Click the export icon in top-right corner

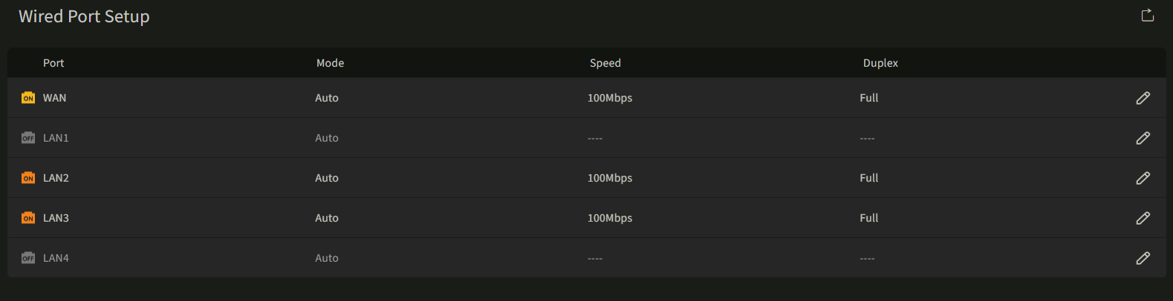coord(1147,15)
